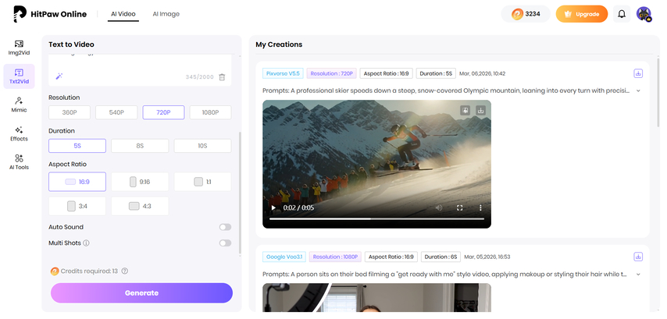Screen dimensions: 667x319
Task: Click the Google Veo3.1 model tag
Action: (284, 257)
